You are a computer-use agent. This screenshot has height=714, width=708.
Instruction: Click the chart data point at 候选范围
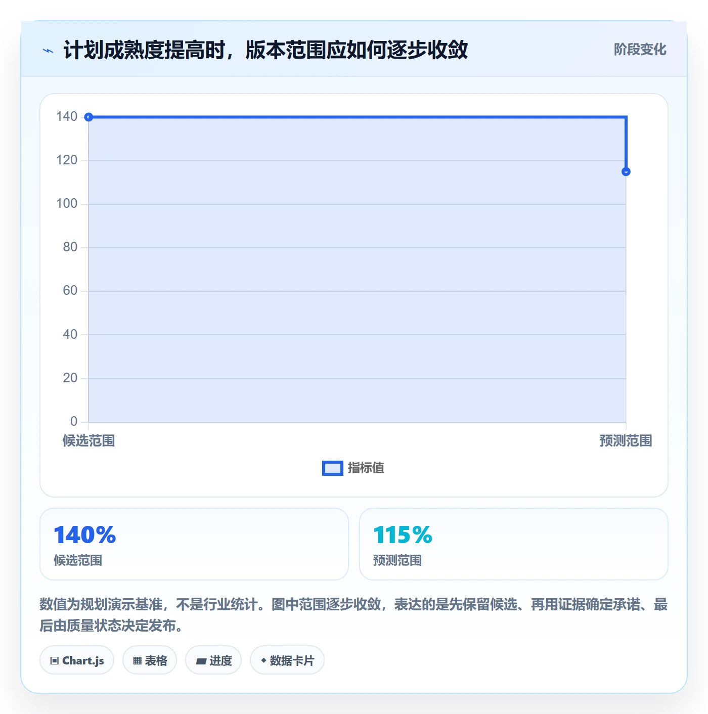click(x=88, y=117)
